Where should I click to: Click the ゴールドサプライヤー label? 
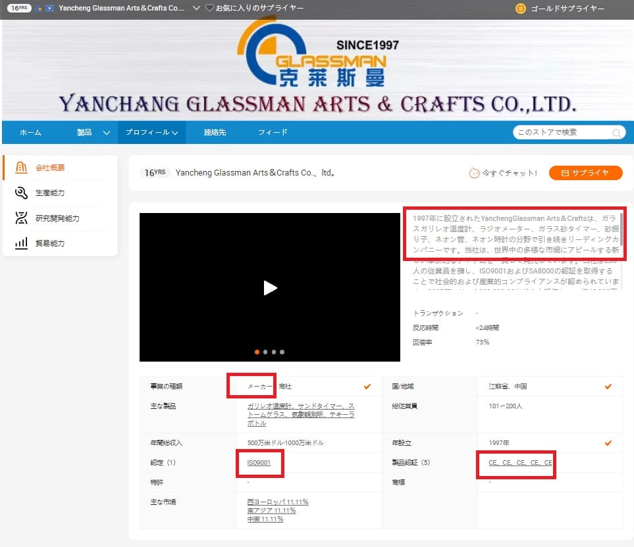pyautogui.click(x=568, y=9)
